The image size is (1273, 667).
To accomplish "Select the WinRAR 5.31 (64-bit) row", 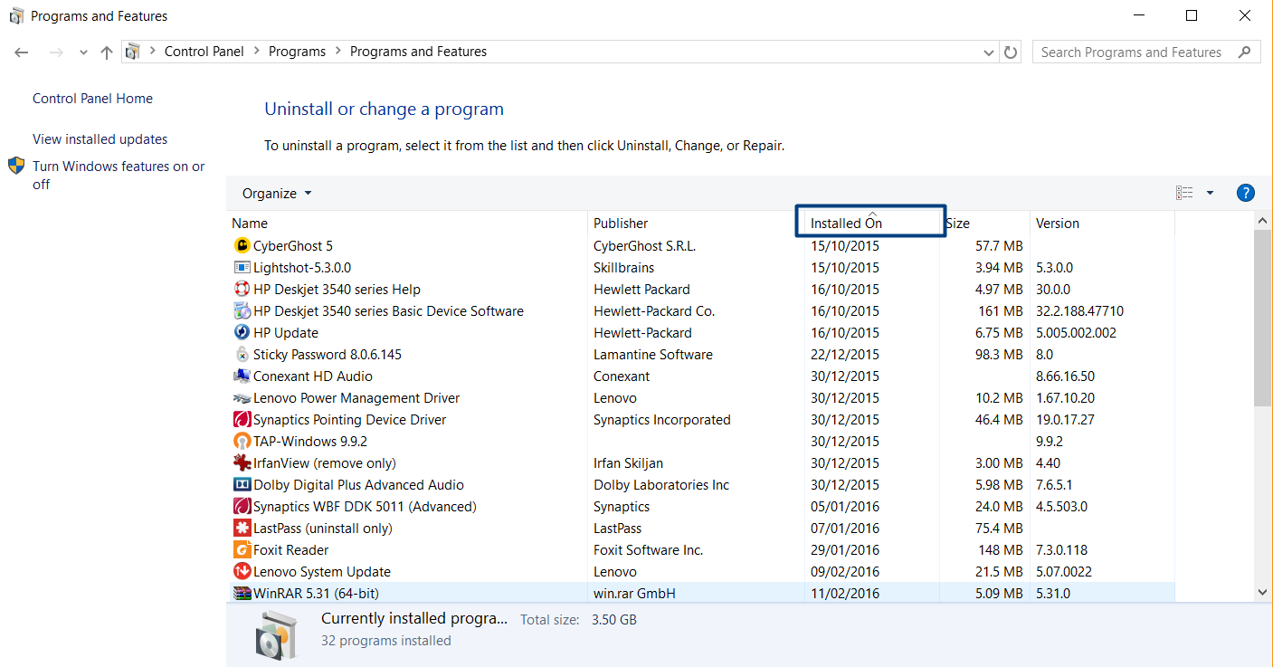I will (700, 593).
